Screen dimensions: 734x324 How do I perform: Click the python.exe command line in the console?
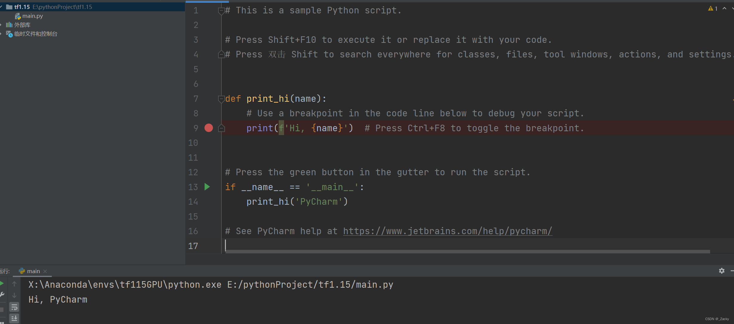[x=211, y=285]
